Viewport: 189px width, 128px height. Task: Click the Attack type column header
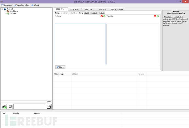62,74
